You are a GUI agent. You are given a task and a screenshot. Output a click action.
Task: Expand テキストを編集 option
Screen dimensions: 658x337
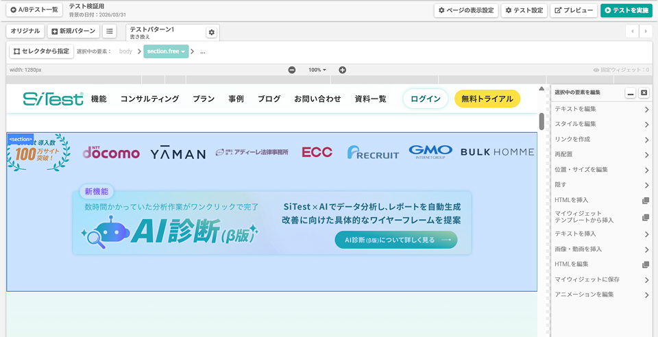tap(602, 109)
